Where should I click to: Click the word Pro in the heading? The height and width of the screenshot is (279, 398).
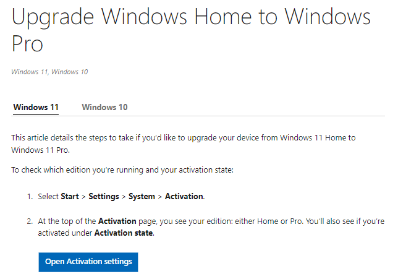(x=28, y=45)
